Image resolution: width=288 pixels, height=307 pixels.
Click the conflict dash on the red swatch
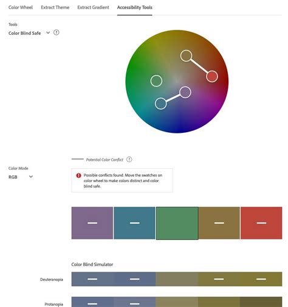coord(261,223)
